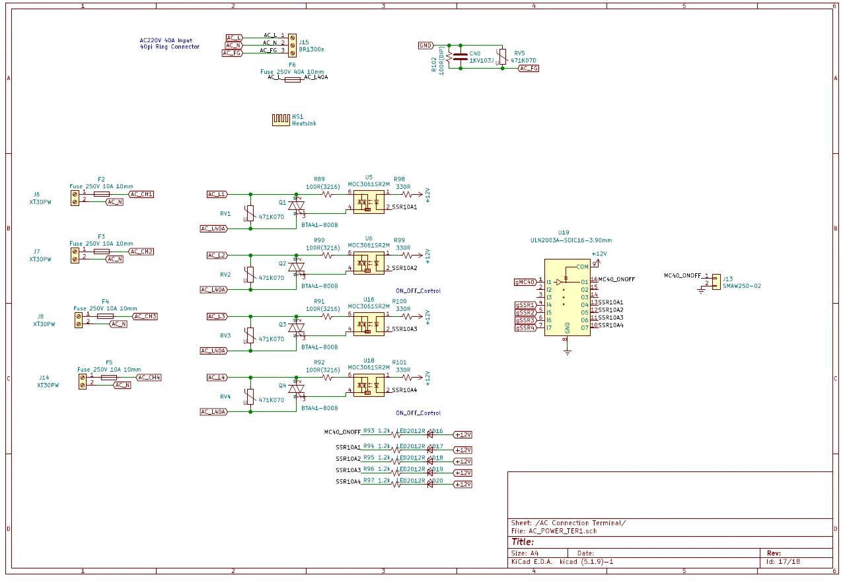Select the J6 XT30PW connector symbol
The height and width of the screenshot is (581, 843).
click(75, 197)
